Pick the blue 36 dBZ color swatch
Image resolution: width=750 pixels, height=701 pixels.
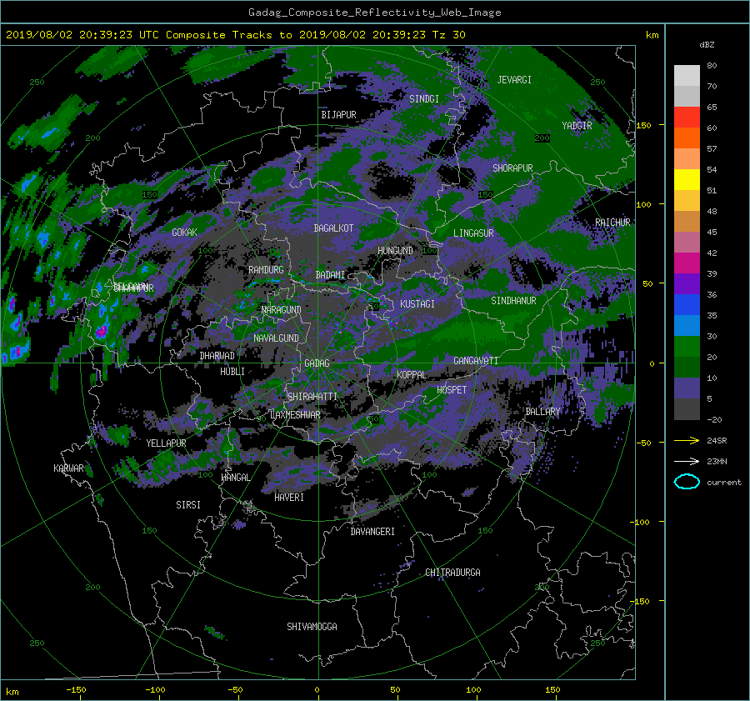[x=687, y=304]
